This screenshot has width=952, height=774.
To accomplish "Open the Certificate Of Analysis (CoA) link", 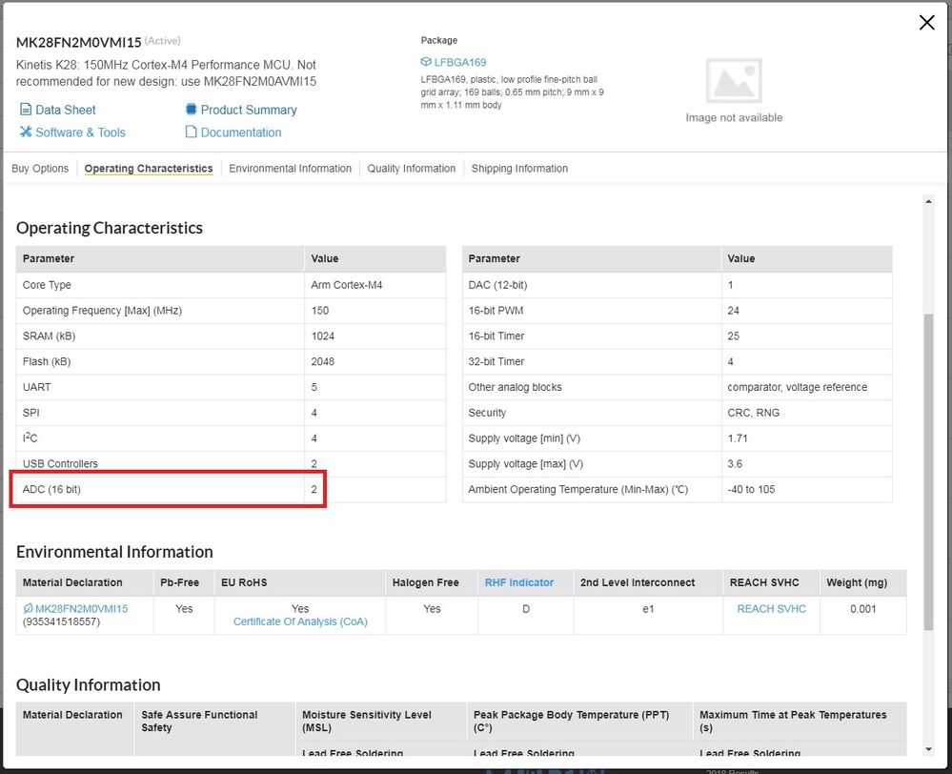I will [x=300, y=621].
